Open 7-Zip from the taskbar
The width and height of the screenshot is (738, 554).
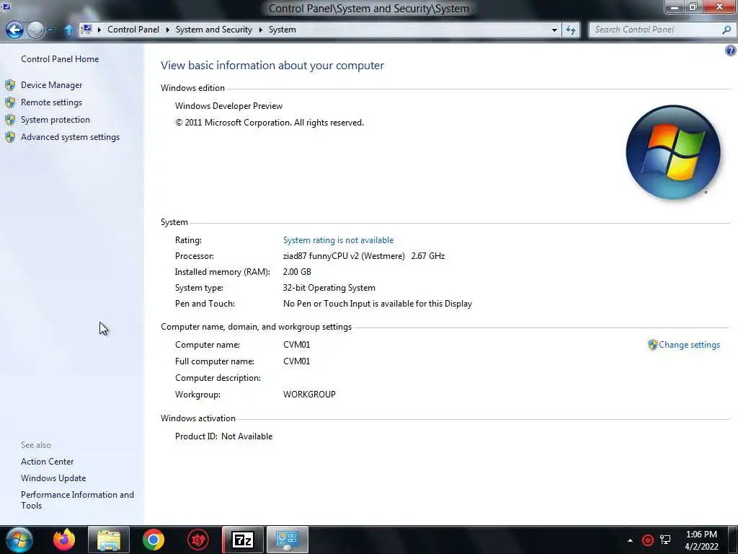click(x=243, y=540)
